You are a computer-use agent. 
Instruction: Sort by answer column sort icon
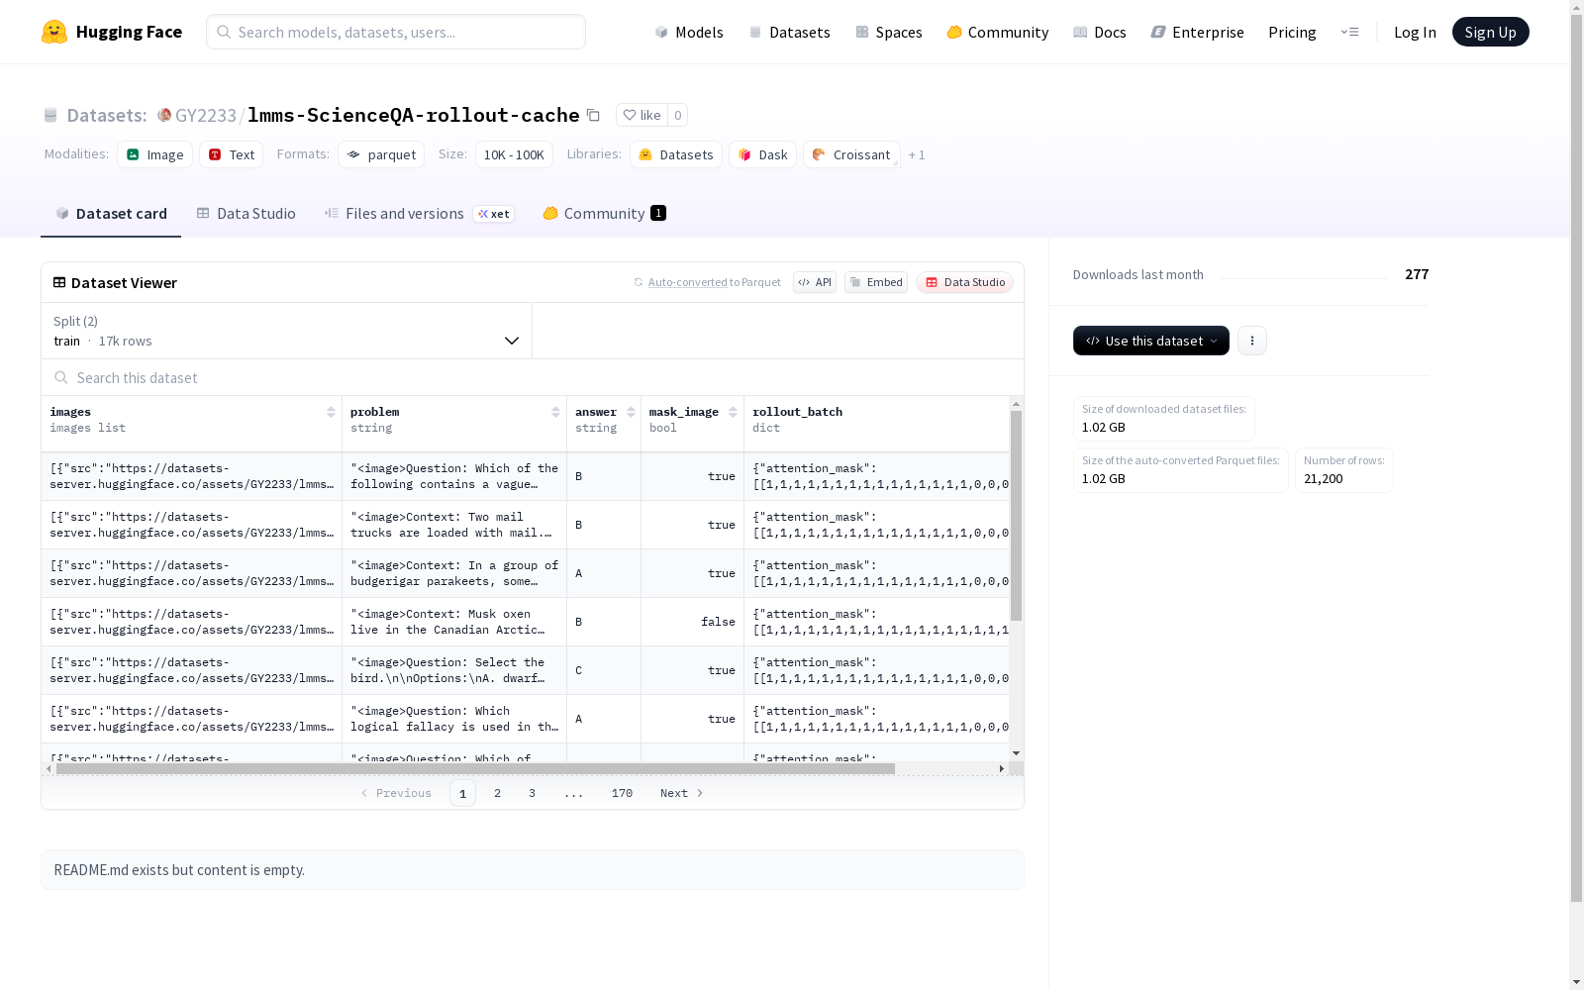click(631, 412)
